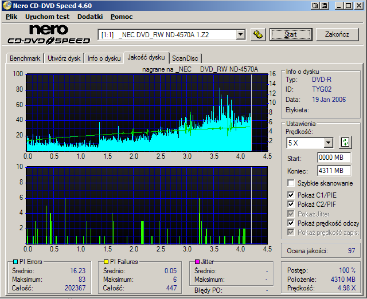This screenshot has height=299, width=367.
Task: Click the date 19 Jan 2006
Action: point(329,100)
